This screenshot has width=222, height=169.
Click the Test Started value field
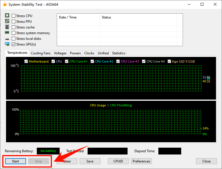108,151
